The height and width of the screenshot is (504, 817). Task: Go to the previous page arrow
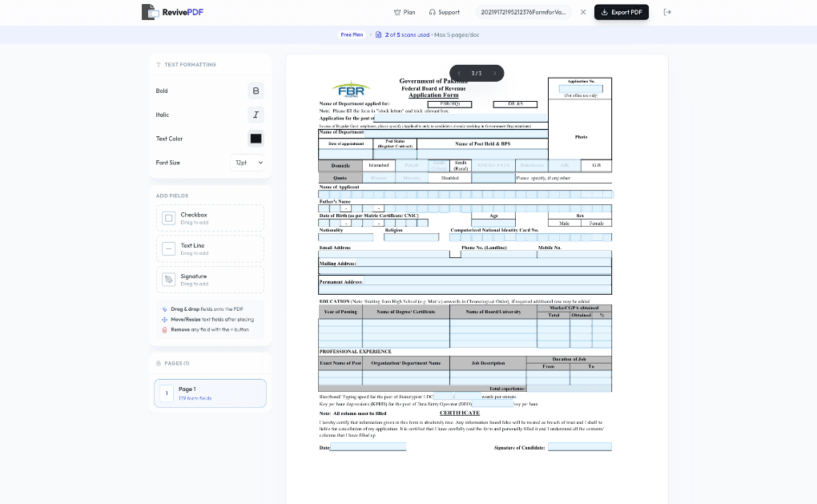pyautogui.click(x=459, y=73)
